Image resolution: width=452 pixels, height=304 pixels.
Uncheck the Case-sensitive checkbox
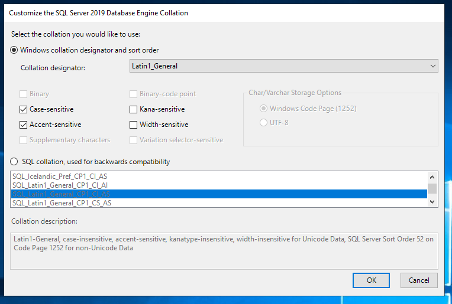point(23,109)
